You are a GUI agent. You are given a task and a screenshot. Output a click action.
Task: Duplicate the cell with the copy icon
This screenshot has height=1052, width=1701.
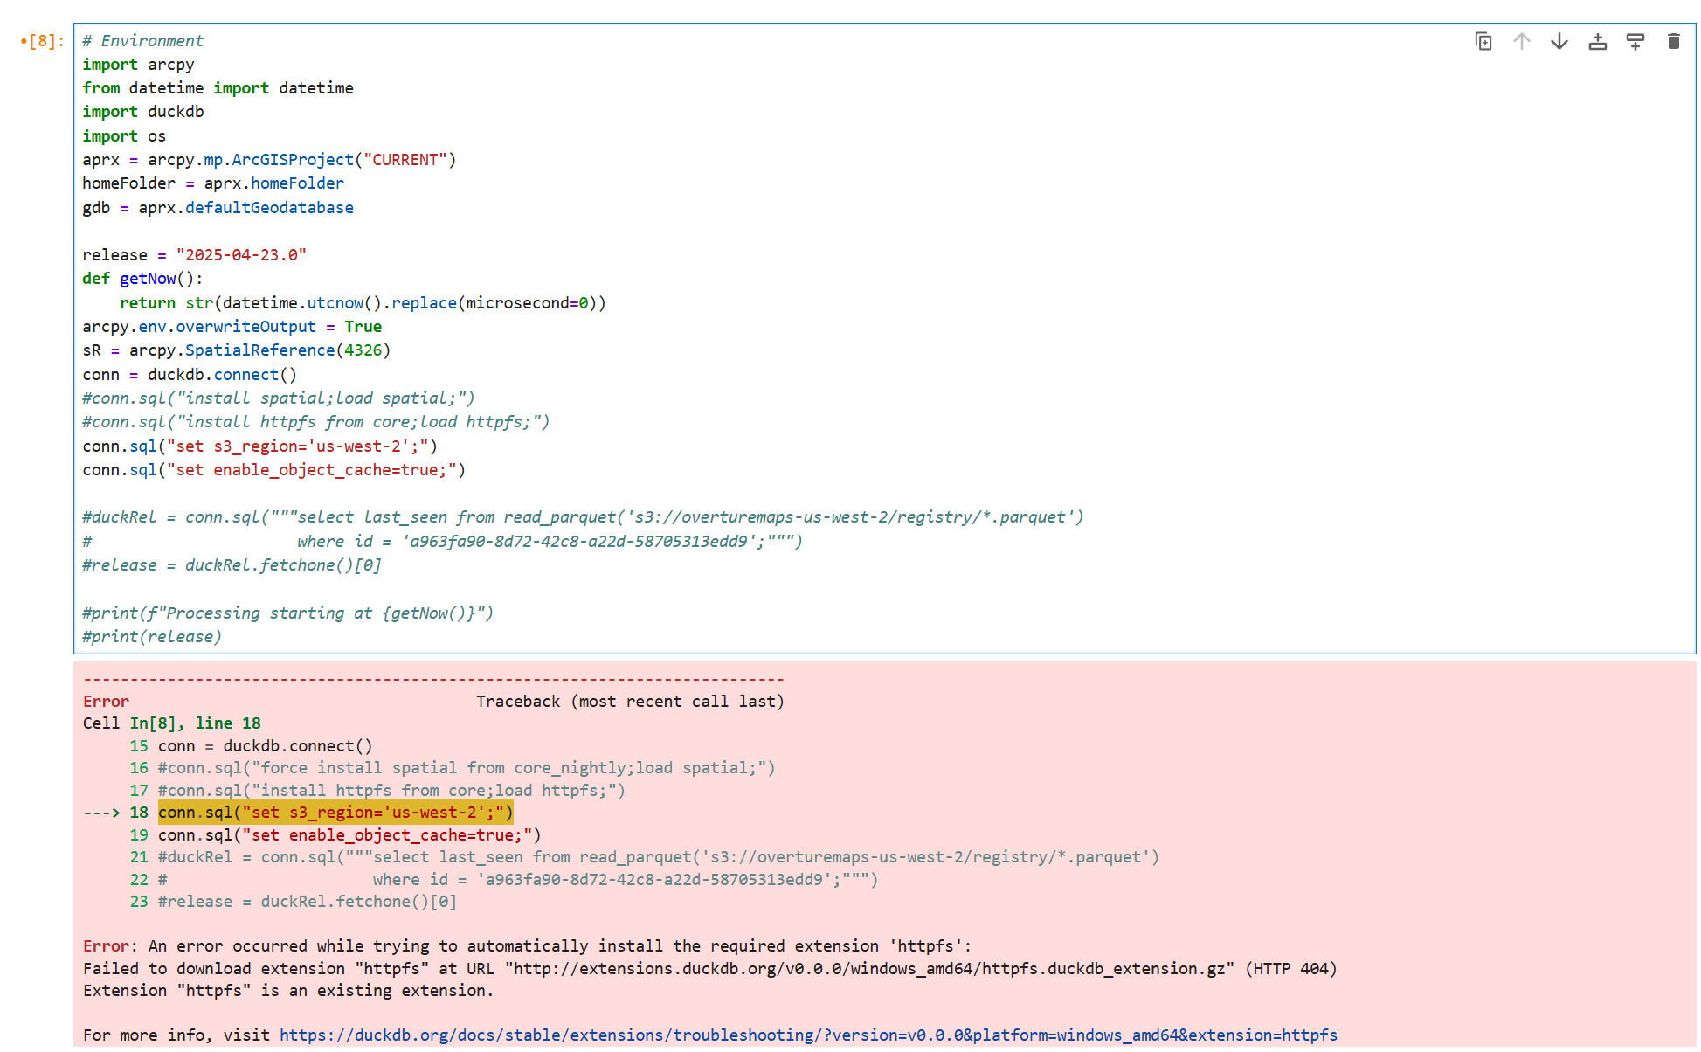point(1483,41)
